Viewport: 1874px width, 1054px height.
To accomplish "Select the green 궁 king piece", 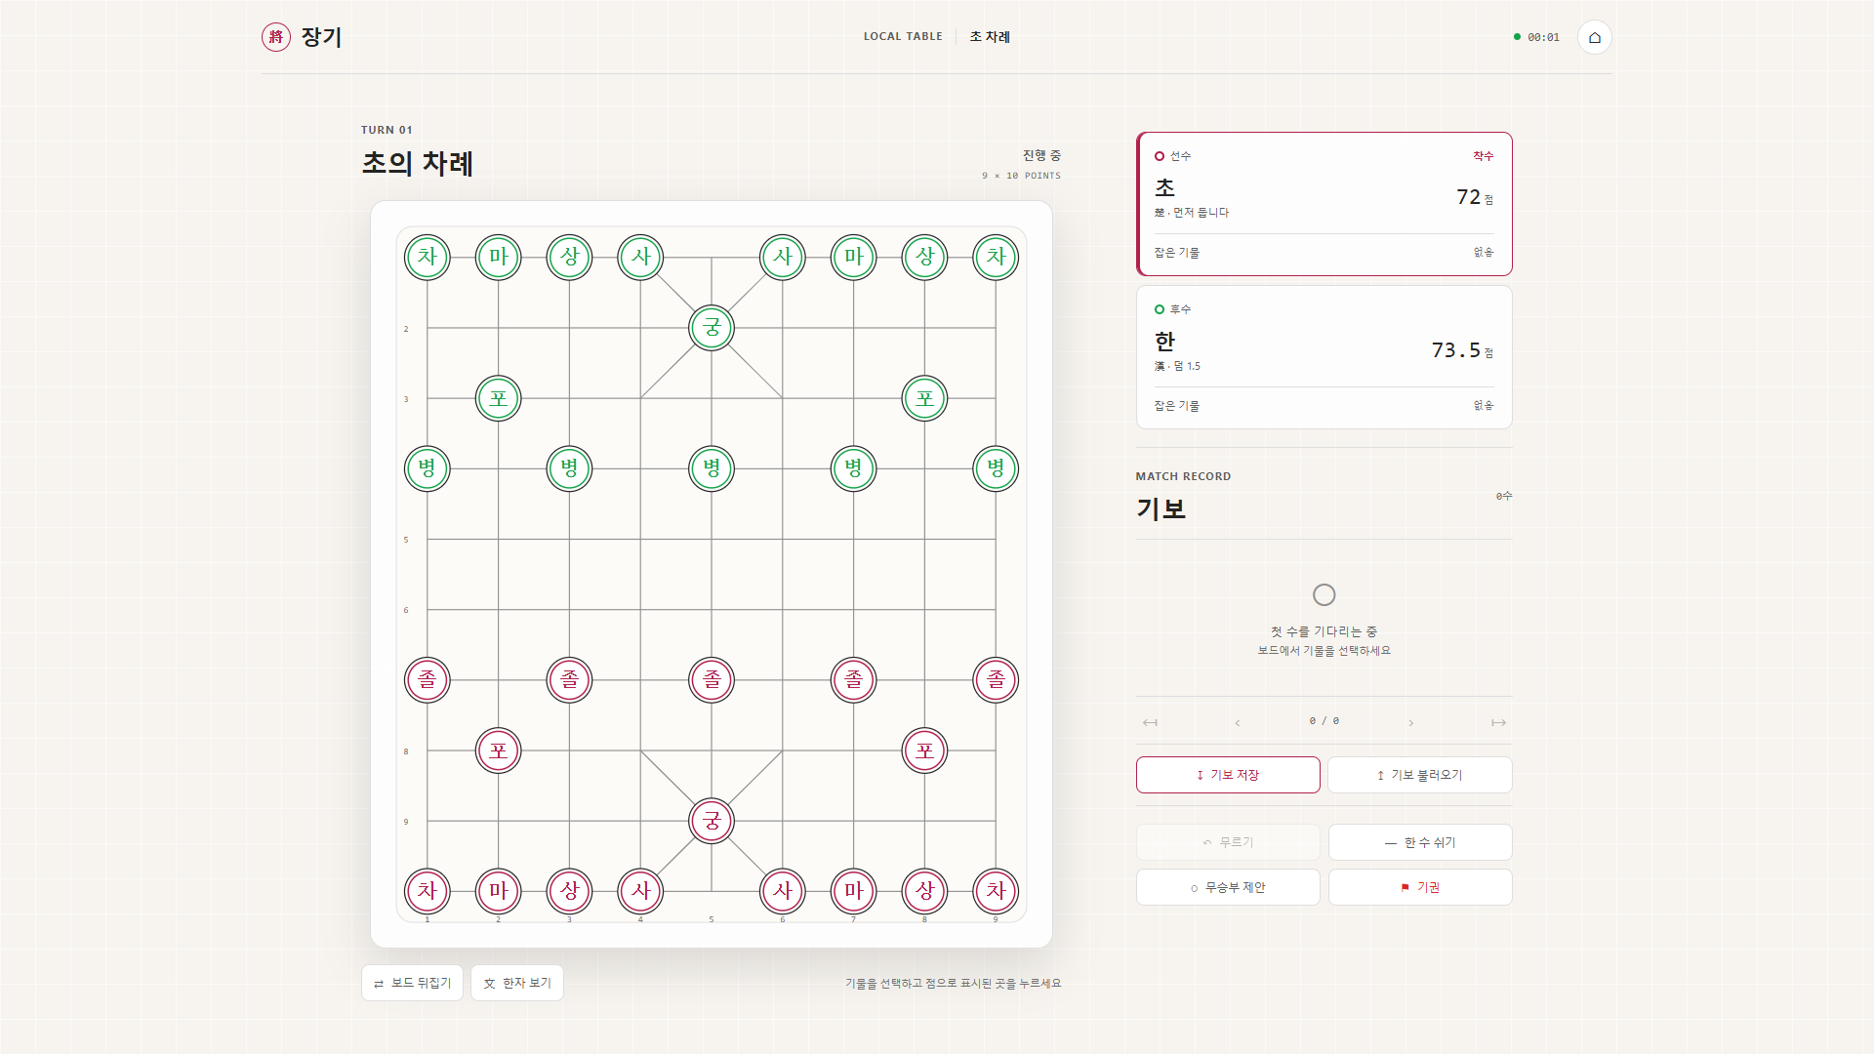I will click(712, 328).
